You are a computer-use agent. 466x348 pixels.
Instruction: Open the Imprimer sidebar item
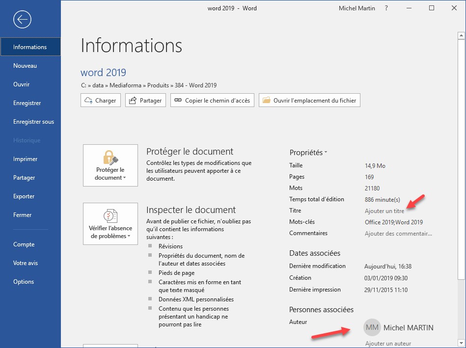pos(26,159)
